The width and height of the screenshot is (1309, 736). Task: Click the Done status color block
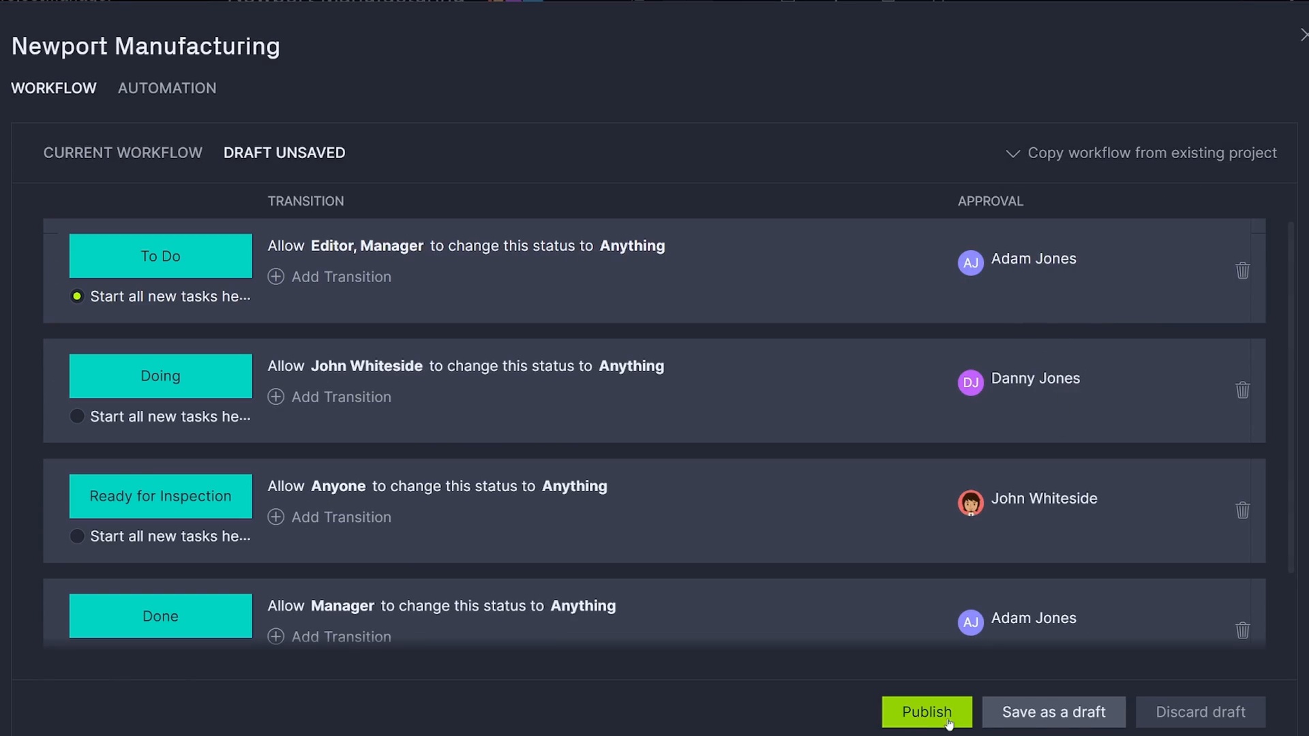click(x=160, y=616)
